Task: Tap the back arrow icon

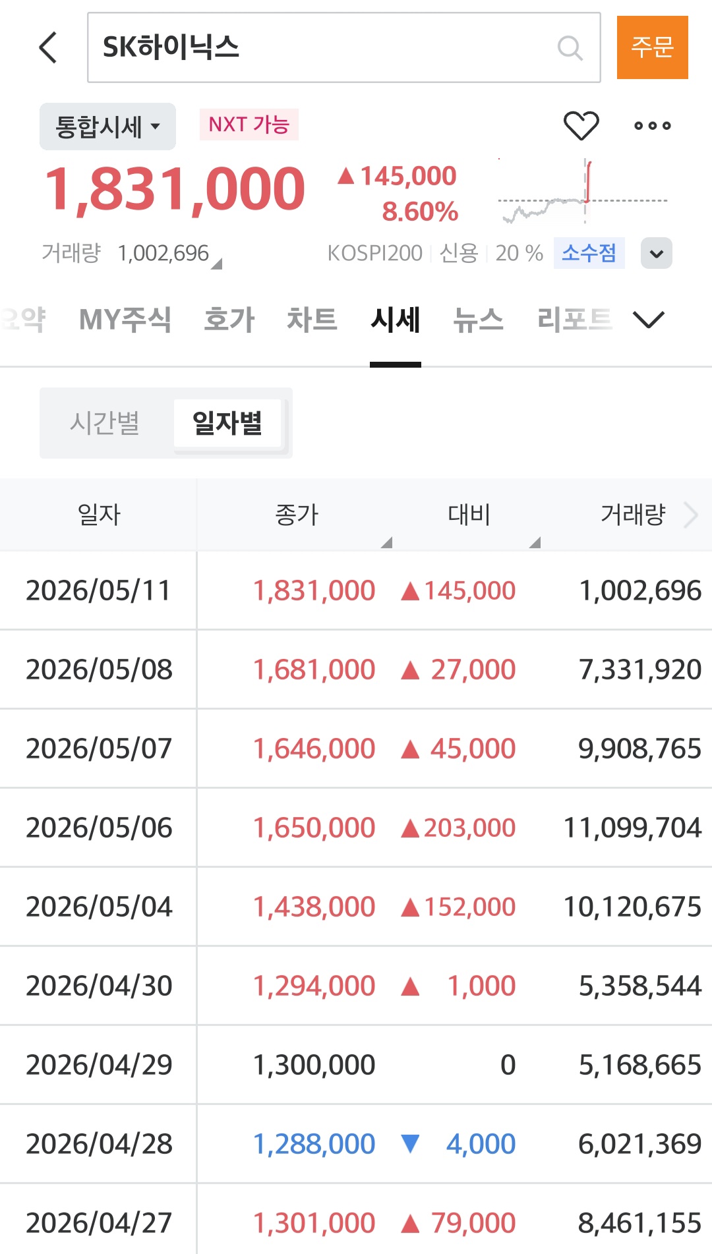Action: click(x=48, y=47)
